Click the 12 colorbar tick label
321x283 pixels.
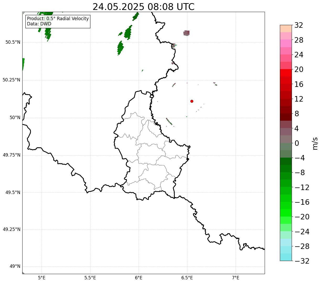pos(299,99)
